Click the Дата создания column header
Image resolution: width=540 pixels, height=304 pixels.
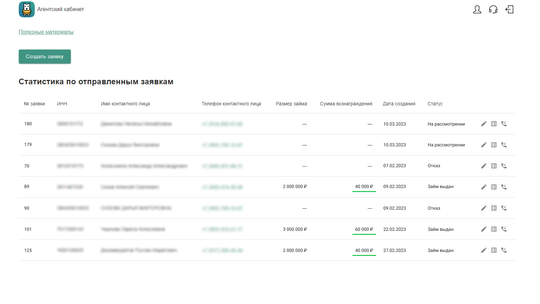click(399, 104)
